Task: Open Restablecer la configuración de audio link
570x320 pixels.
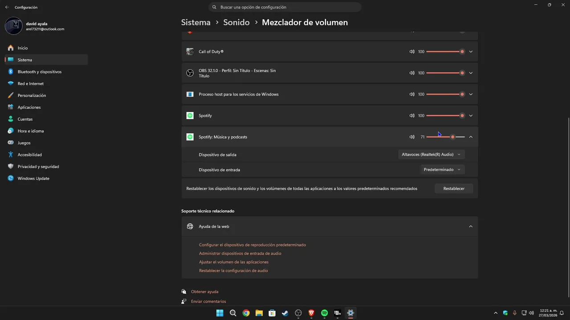Action: [x=233, y=271]
